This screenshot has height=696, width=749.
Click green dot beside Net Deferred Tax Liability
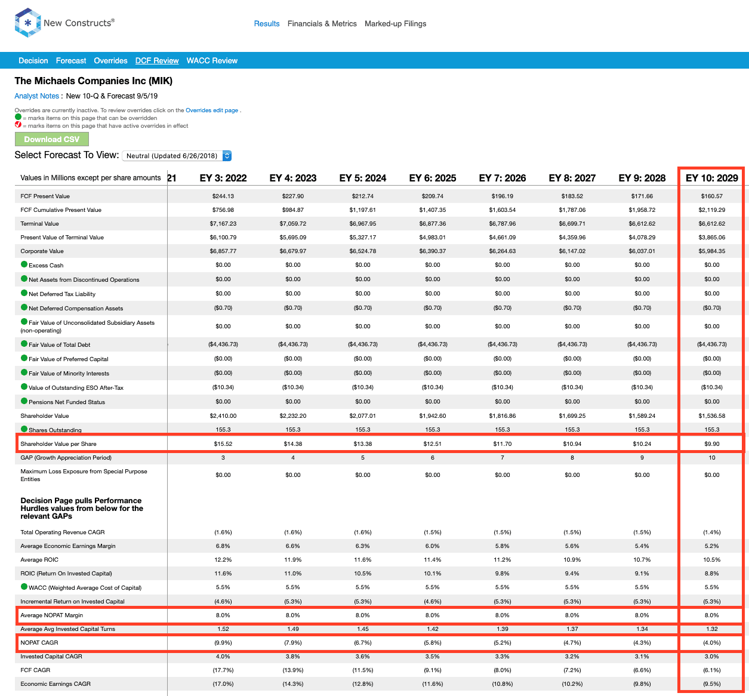tap(24, 293)
